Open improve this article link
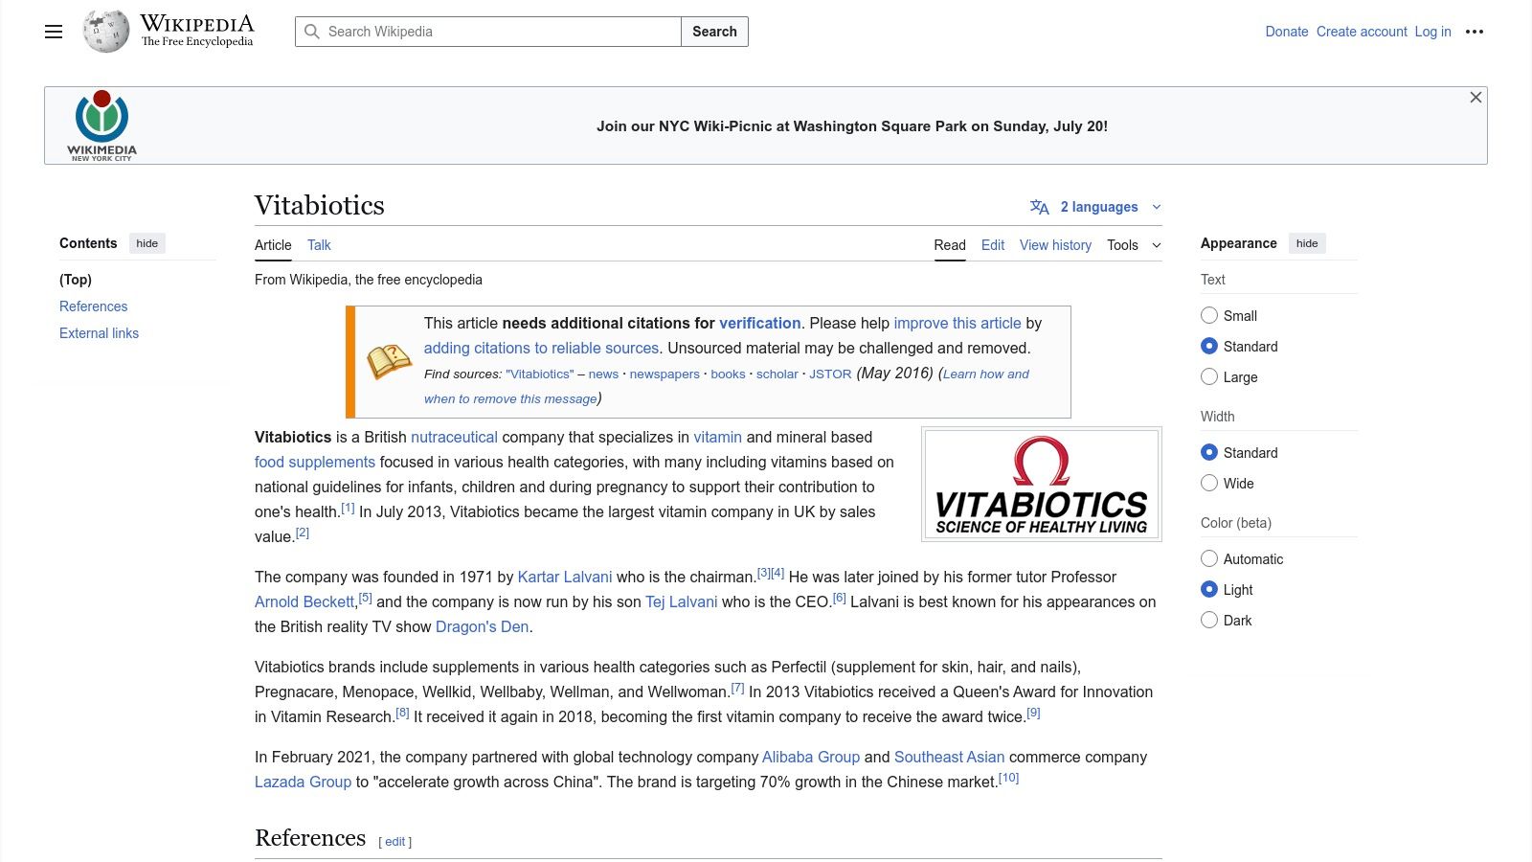This screenshot has width=1532, height=862. [957, 324]
